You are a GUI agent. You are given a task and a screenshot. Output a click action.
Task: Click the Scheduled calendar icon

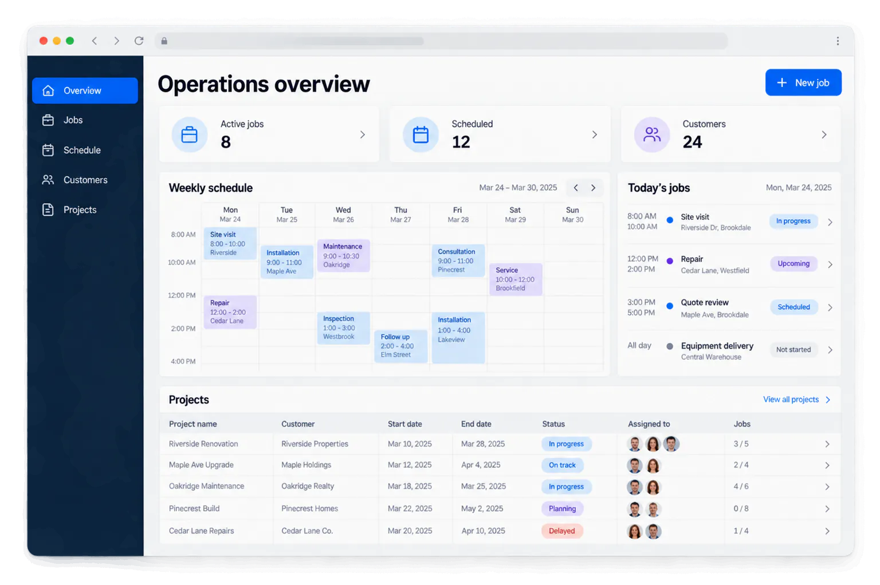(421, 135)
